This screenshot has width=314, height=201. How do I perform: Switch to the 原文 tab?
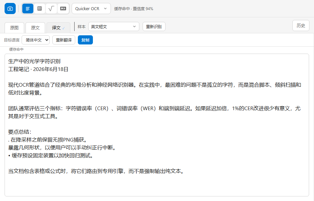[x=35, y=28]
